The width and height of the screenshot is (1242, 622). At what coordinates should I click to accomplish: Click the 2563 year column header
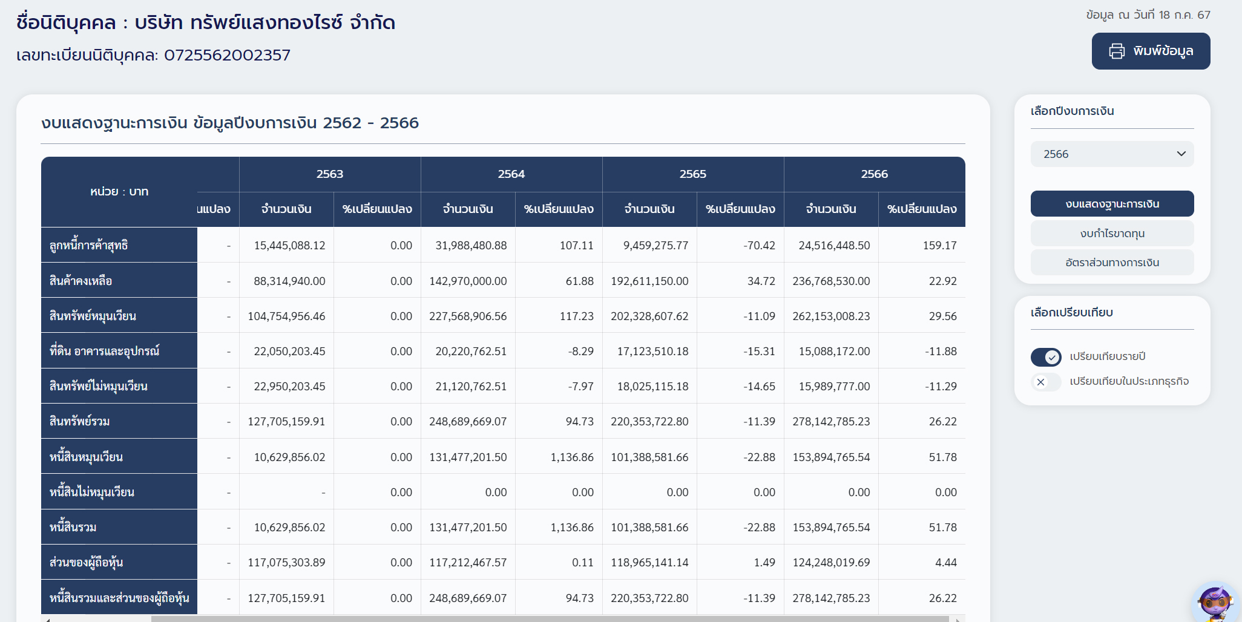tap(329, 174)
